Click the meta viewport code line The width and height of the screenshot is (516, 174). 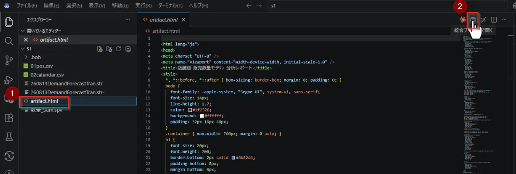tap(248, 62)
